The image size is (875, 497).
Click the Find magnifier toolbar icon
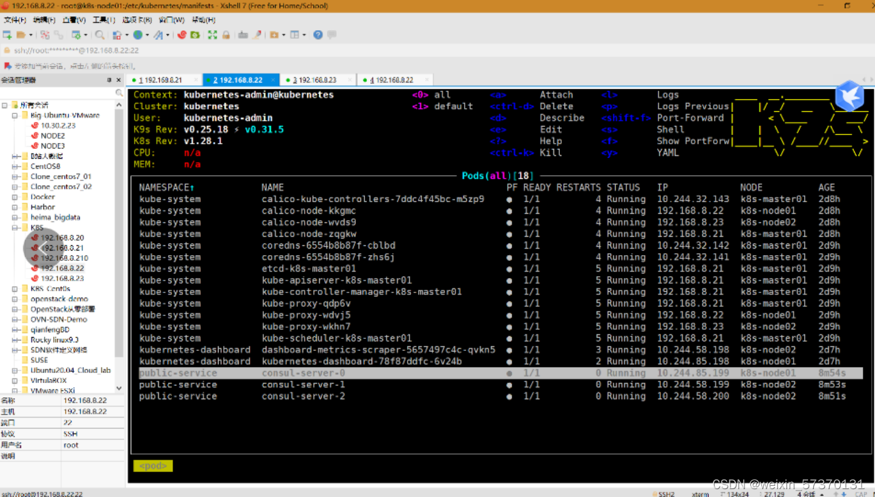click(x=100, y=35)
